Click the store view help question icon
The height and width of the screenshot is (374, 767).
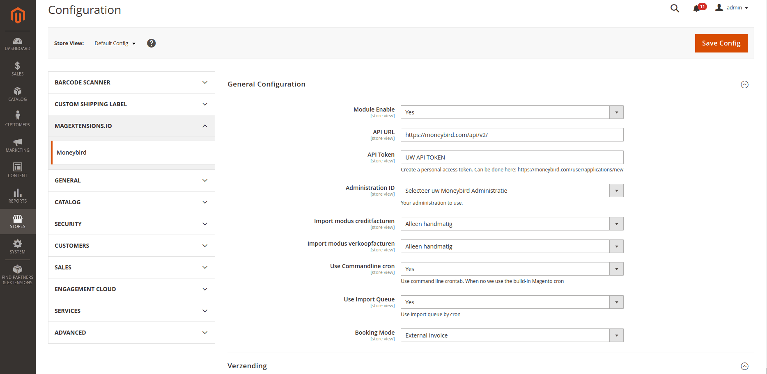(x=152, y=43)
